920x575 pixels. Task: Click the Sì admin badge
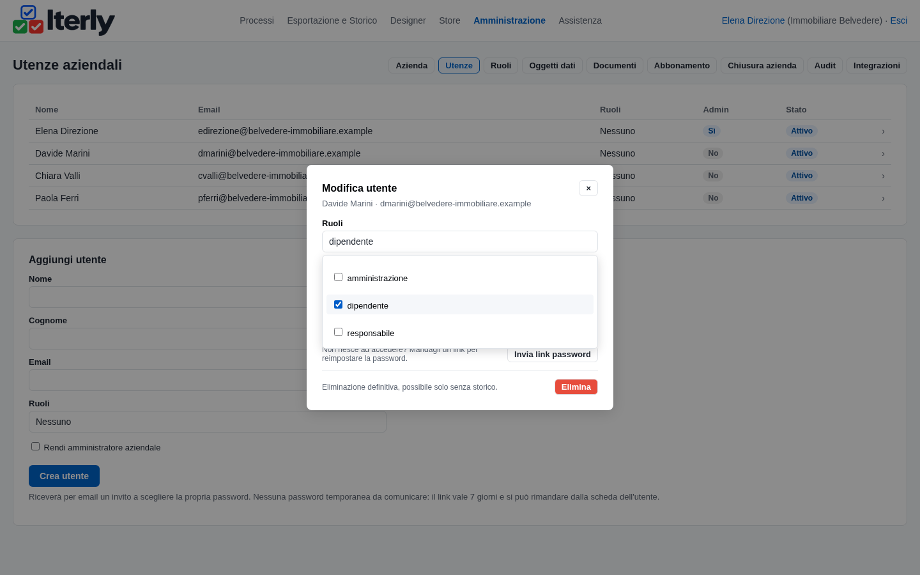click(712, 131)
